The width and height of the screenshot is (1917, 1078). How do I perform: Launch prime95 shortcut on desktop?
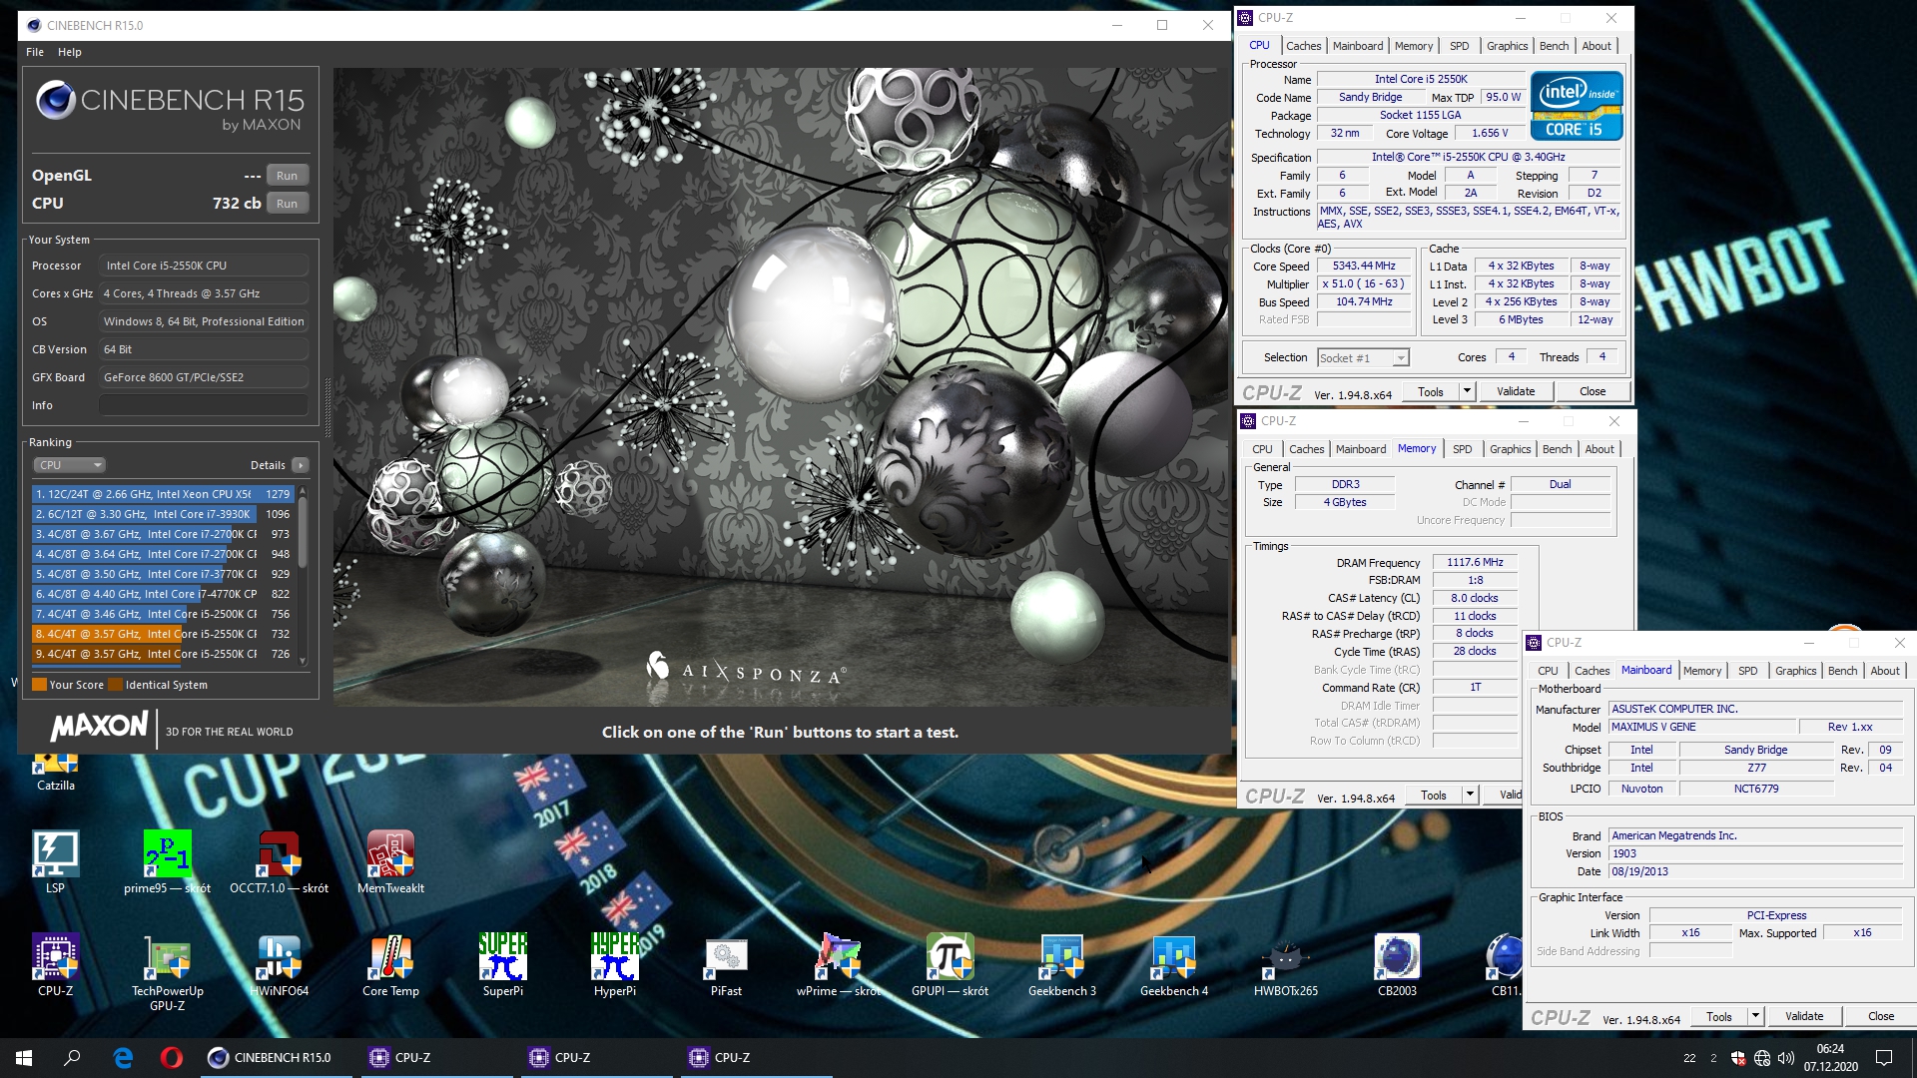click(167, 862)
